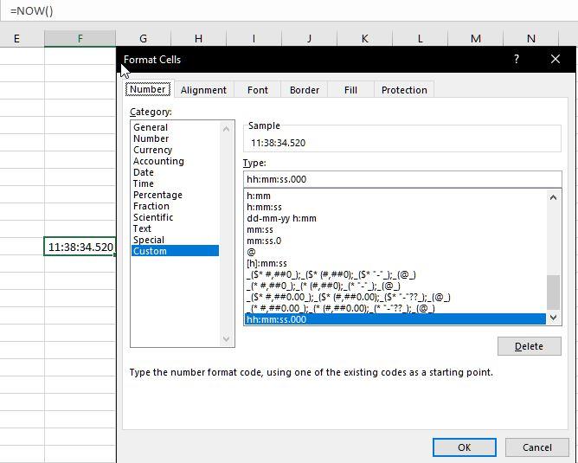Close the Format Cells dialog

(556, 59)
